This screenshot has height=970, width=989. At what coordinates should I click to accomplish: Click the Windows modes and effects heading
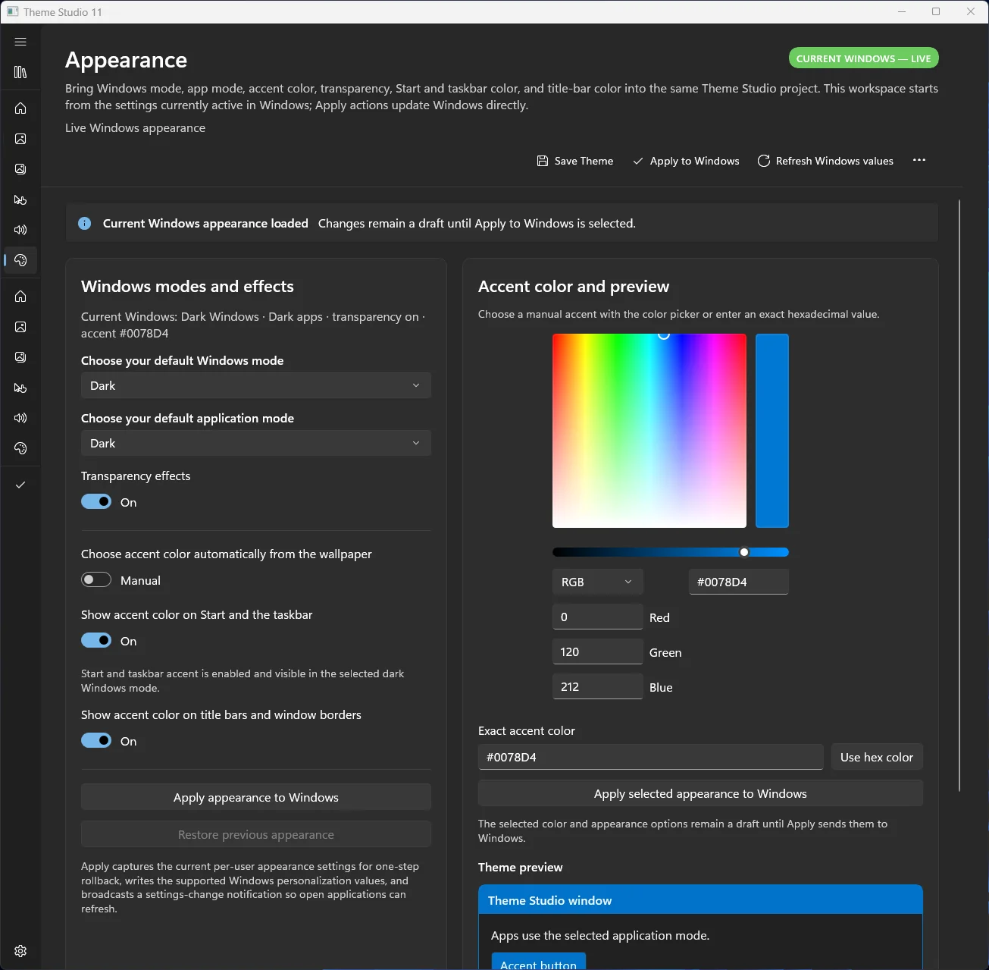187,287
